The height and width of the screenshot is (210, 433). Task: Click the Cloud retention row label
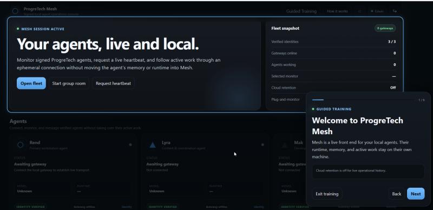[283, 88]
